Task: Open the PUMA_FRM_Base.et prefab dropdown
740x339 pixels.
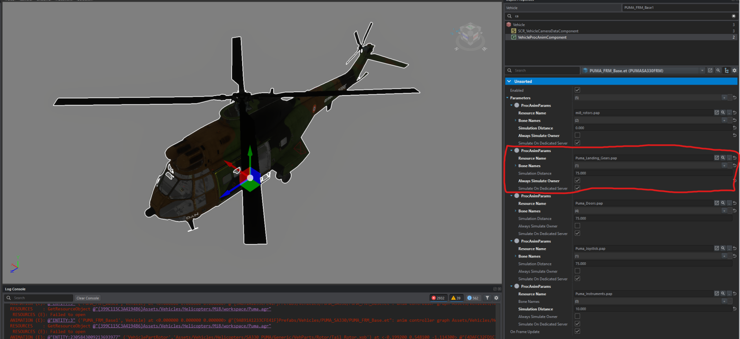Action: coord(702,71)
